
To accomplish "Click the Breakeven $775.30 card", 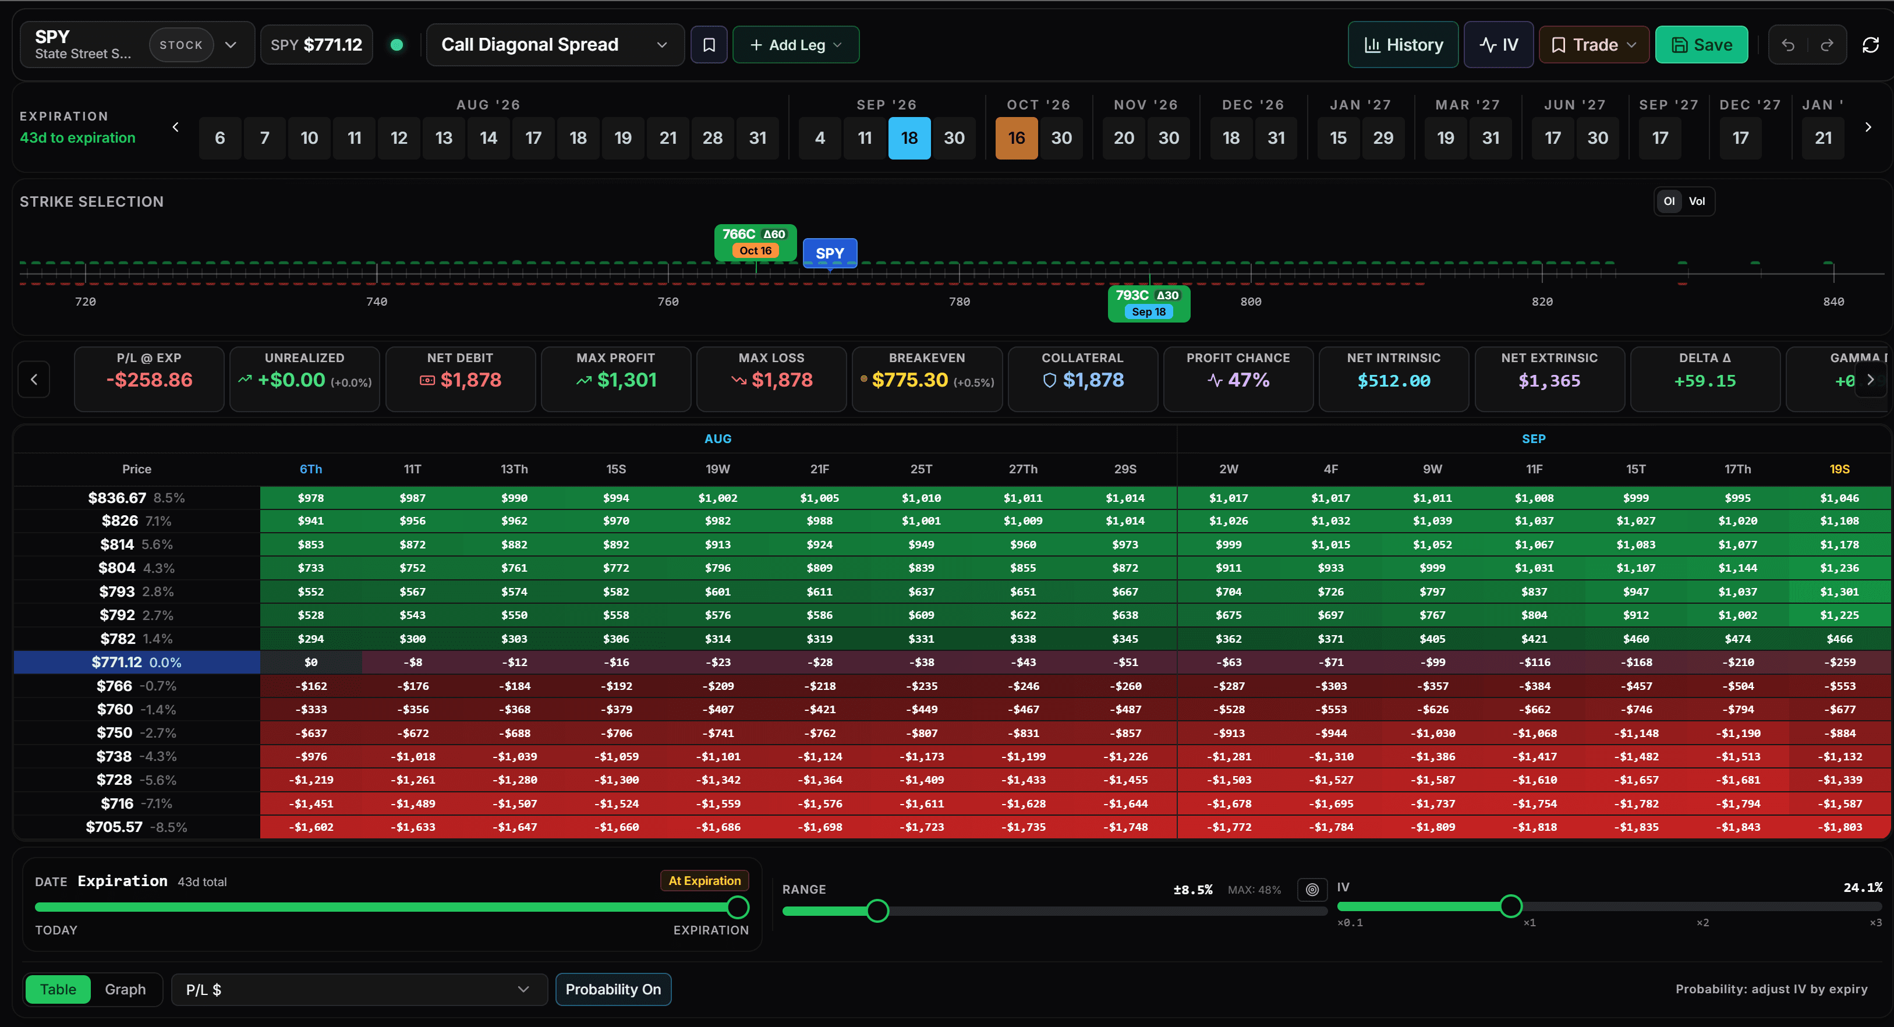I will click(x=927, y=378).
